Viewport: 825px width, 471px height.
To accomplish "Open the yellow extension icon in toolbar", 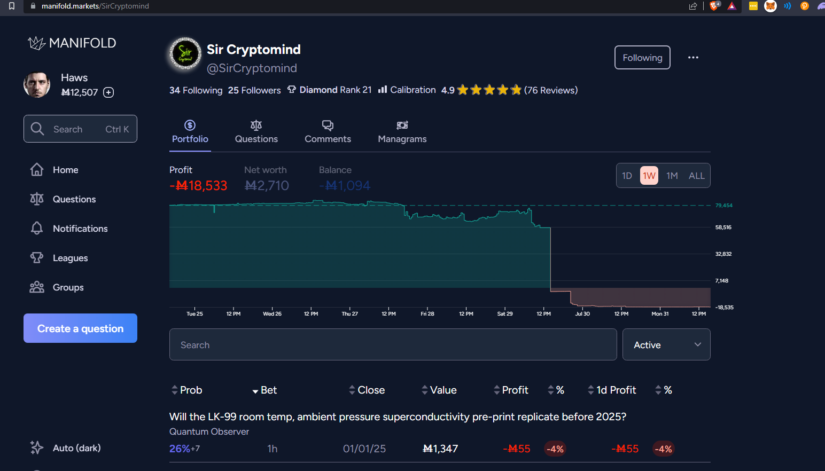I will 753,6.
